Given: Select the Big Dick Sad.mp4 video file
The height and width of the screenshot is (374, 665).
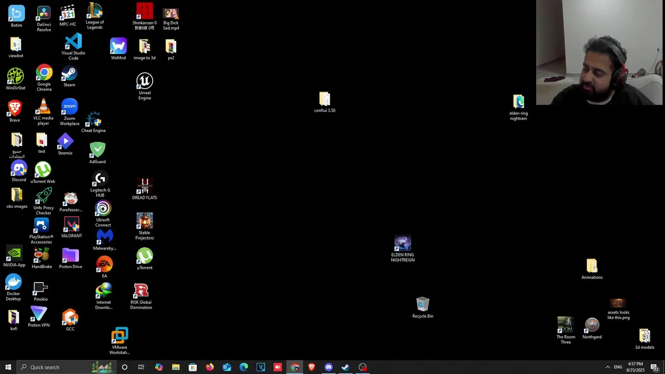Looking at the screenshot, I should pyautogui.click(x=171, y=19).
